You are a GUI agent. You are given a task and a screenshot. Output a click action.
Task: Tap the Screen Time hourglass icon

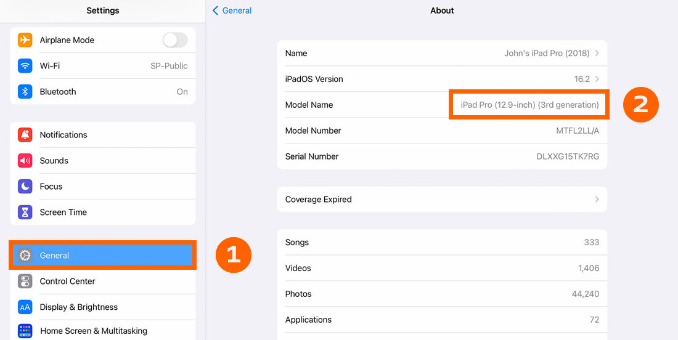click(25, 212)
